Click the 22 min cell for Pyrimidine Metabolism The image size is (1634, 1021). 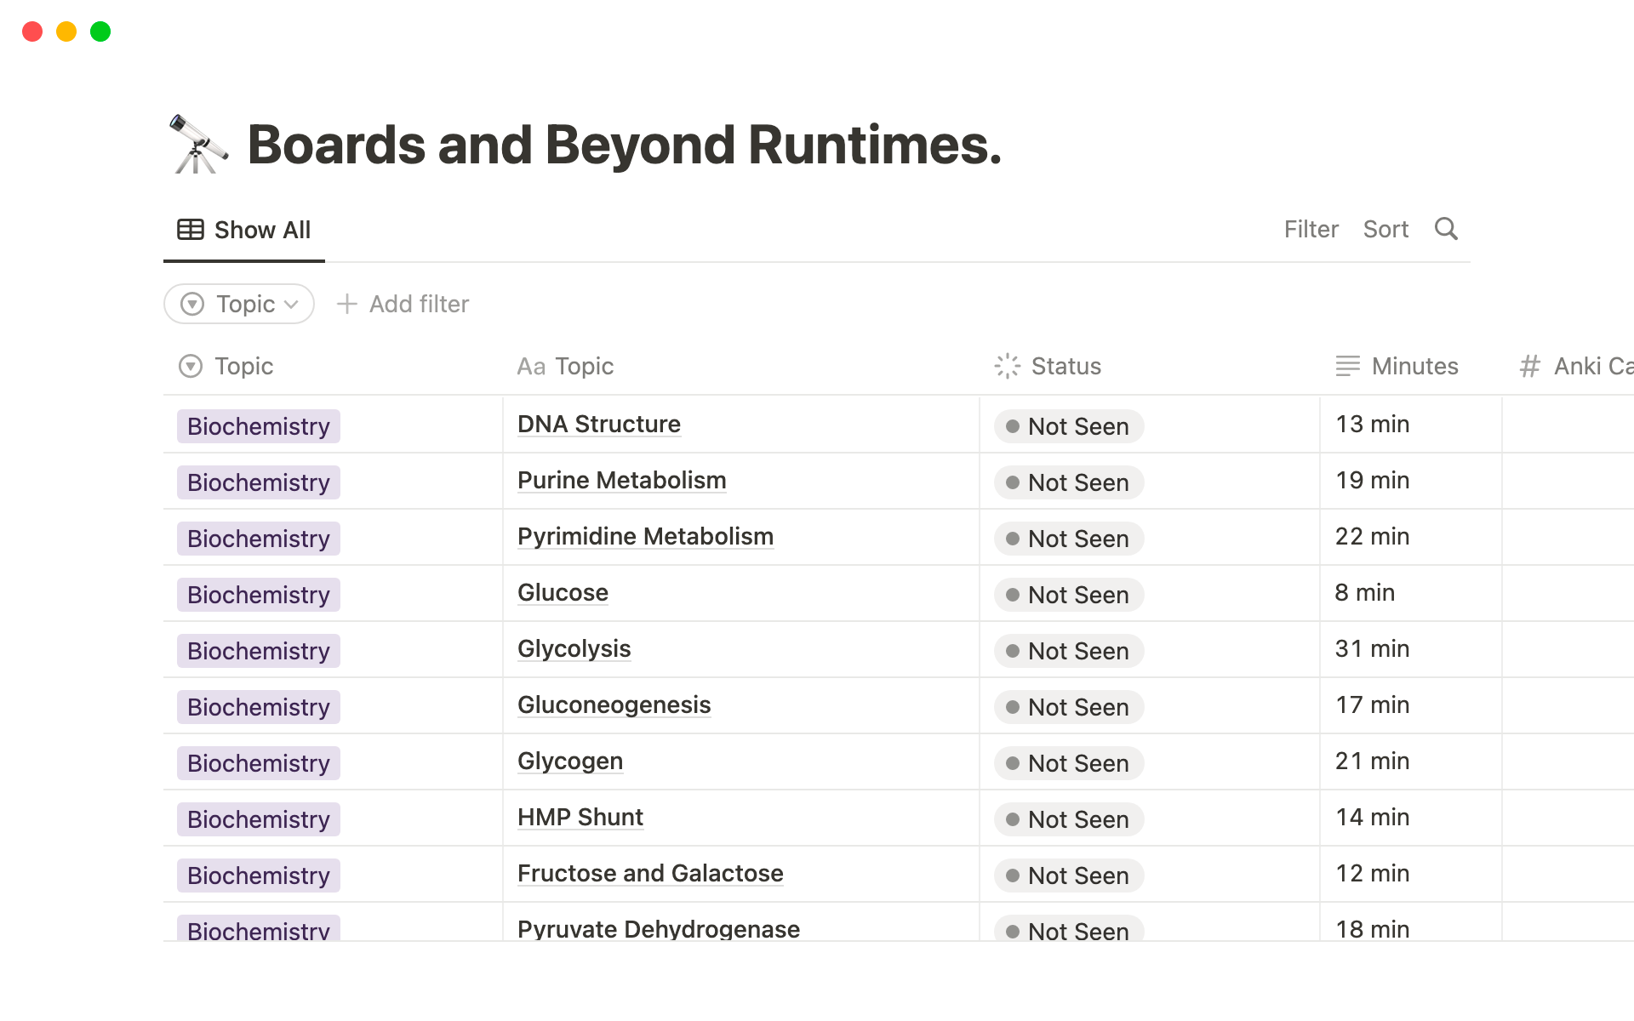point(1372,537)
